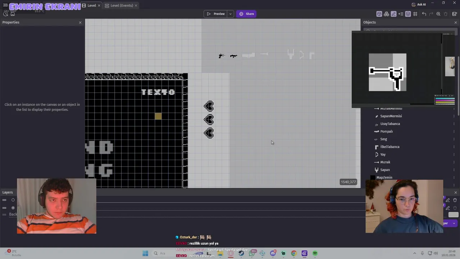The height and width of the screenshot is (259, 460).
Task: Click the Windows Start button
Action: pyautogui.click(x=145, y=253)
